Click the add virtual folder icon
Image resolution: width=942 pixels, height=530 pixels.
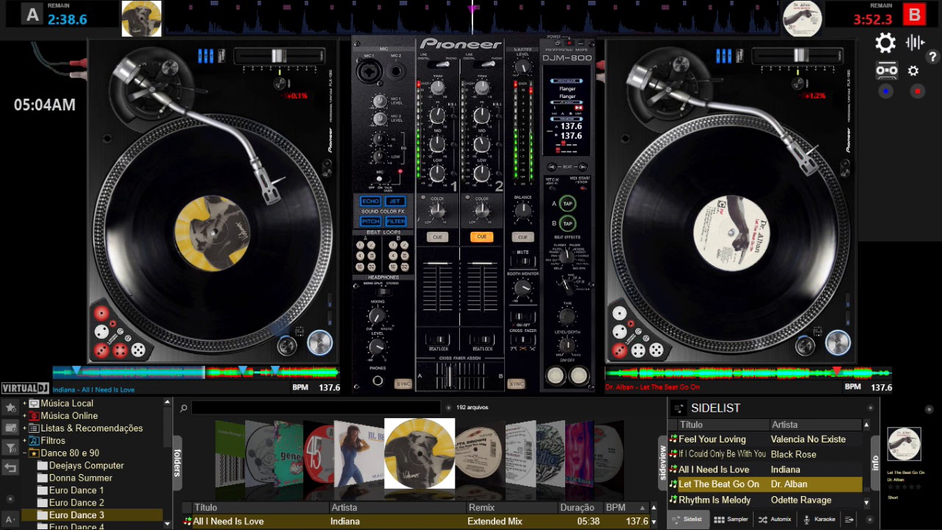10,427
